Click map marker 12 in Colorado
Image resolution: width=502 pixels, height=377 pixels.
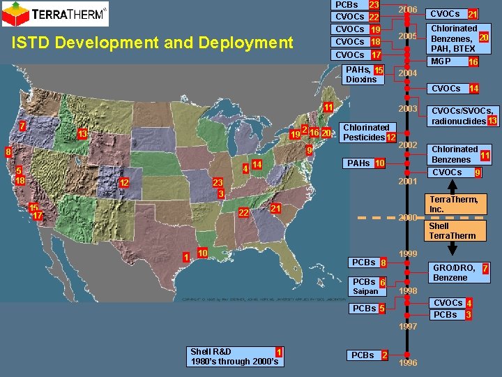tap(124, 183)
